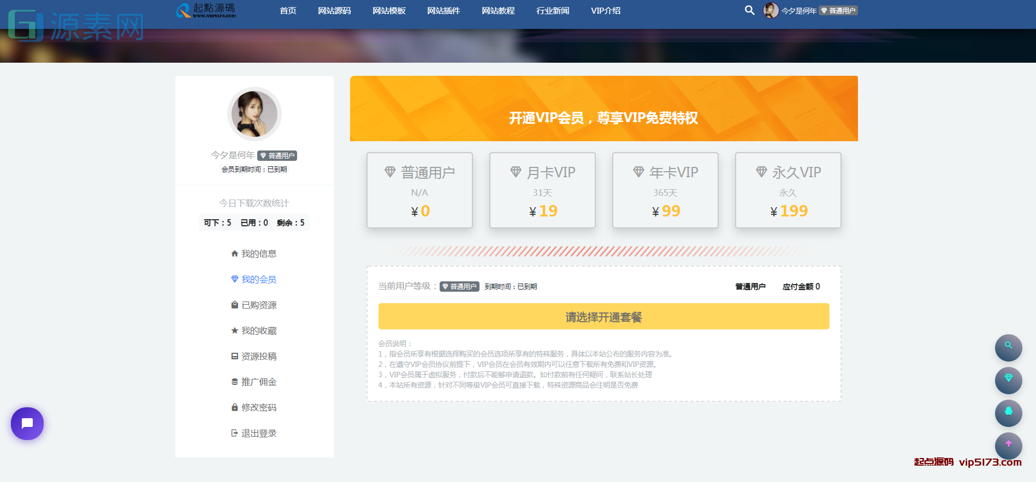1036x482 pixels.
Task: Click the coins icon beside 推广佣金
Action: [x=235, y=382]
